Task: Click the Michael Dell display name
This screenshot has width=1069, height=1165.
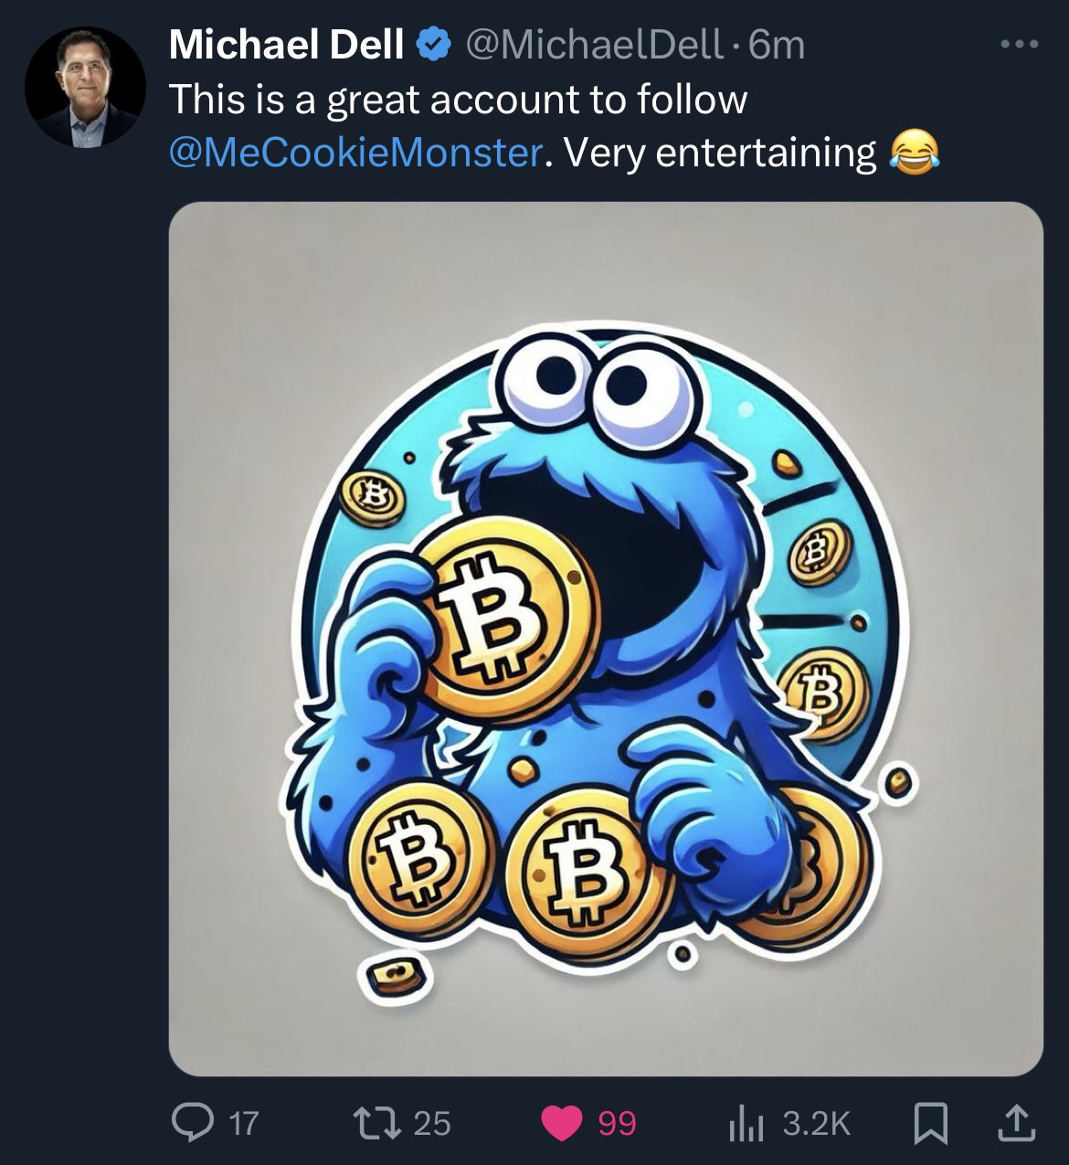Action: 286,44
